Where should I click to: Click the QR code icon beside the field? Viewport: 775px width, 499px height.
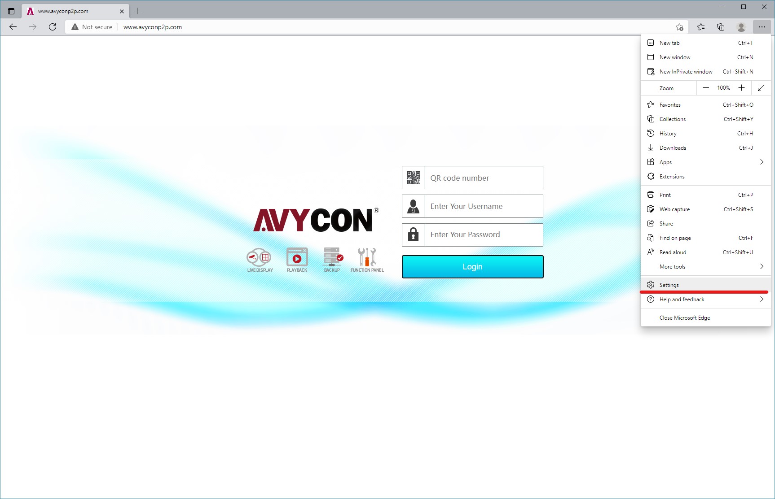[414, 178]
